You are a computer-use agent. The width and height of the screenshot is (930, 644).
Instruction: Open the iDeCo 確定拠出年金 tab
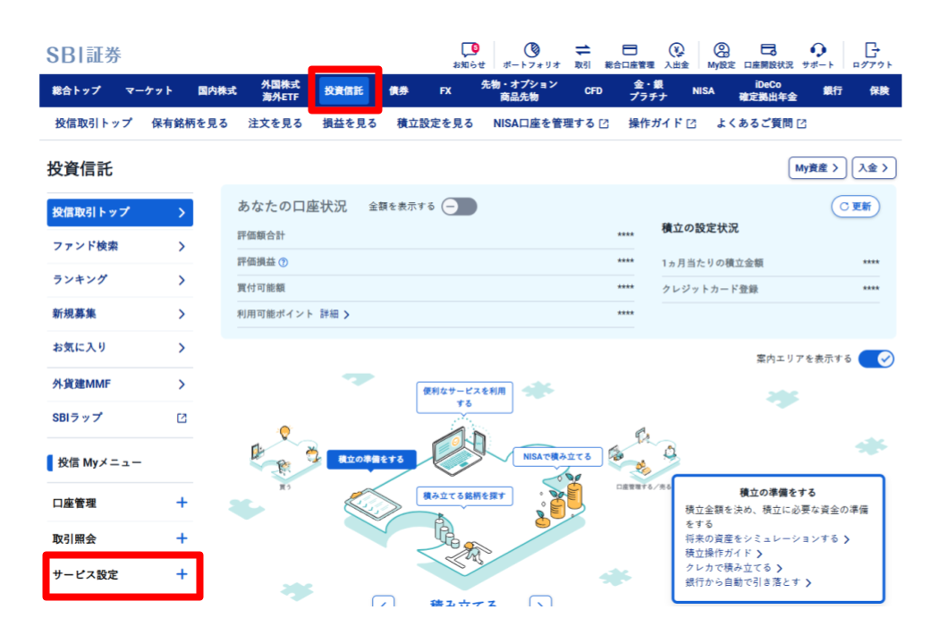(768, 90)
